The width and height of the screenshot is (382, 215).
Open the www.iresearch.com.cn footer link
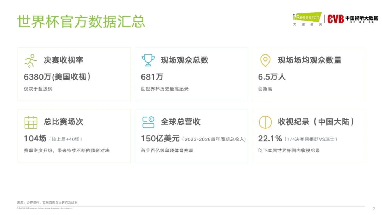(x=58, y=208)
